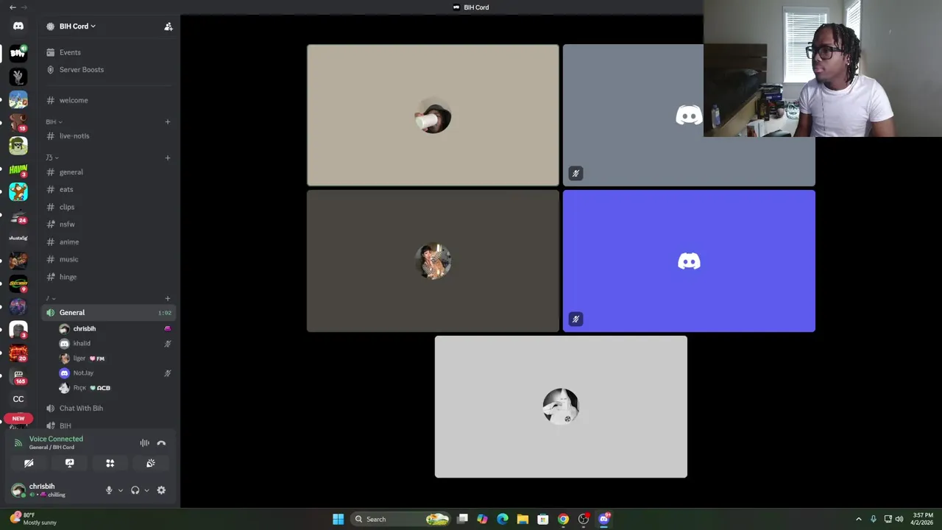The height and width of the screenshot is (530, 942).
Task: Go back with the arrow at top left
Action: click(13, 7)
